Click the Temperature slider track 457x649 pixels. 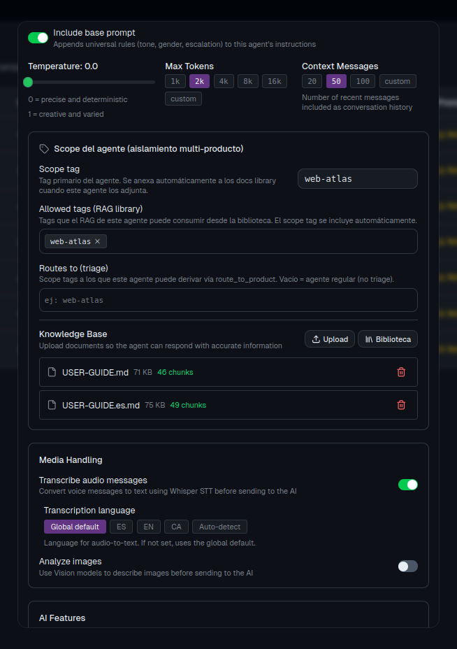[92, 83]
